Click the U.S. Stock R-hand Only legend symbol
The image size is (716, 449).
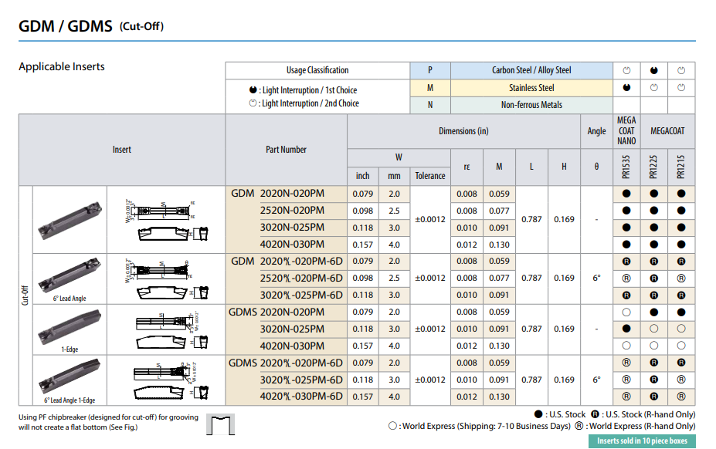pyautogui.click(x=594, y=414)
